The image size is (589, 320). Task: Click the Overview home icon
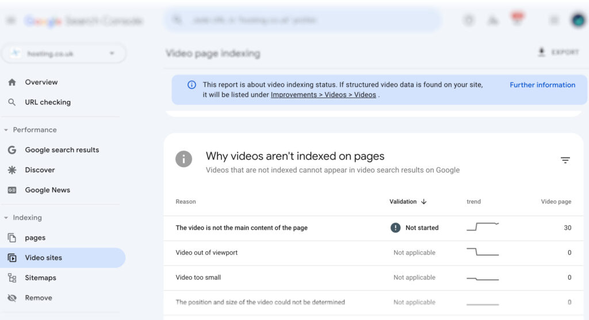point(12,82)
